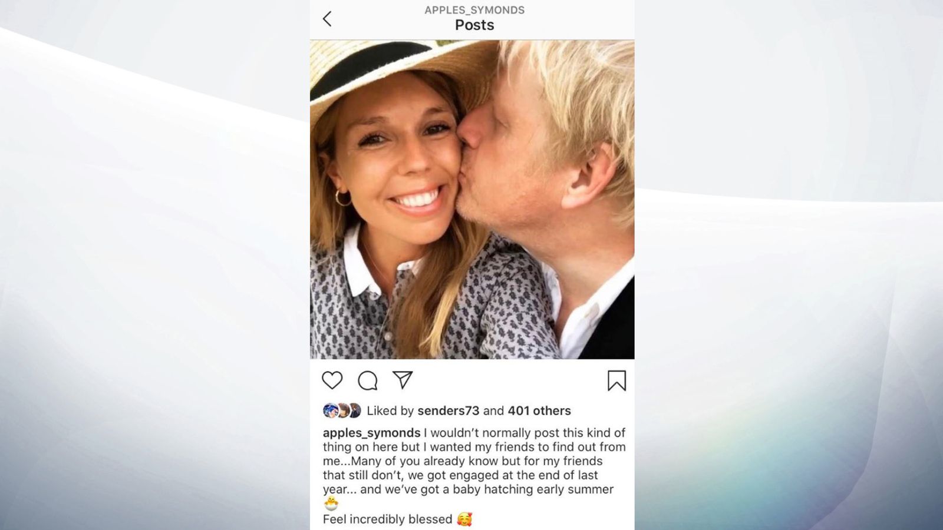Click the middle liker avatar

pyautogui.click(x=342, y=410)
